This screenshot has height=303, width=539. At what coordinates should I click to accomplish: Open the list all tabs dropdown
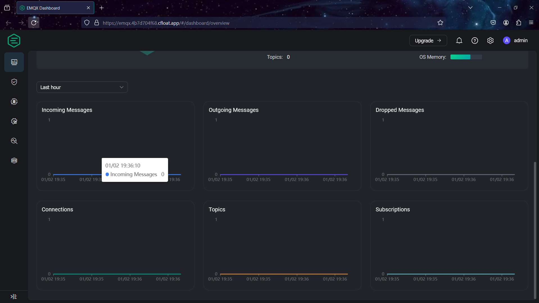(470, 8)
